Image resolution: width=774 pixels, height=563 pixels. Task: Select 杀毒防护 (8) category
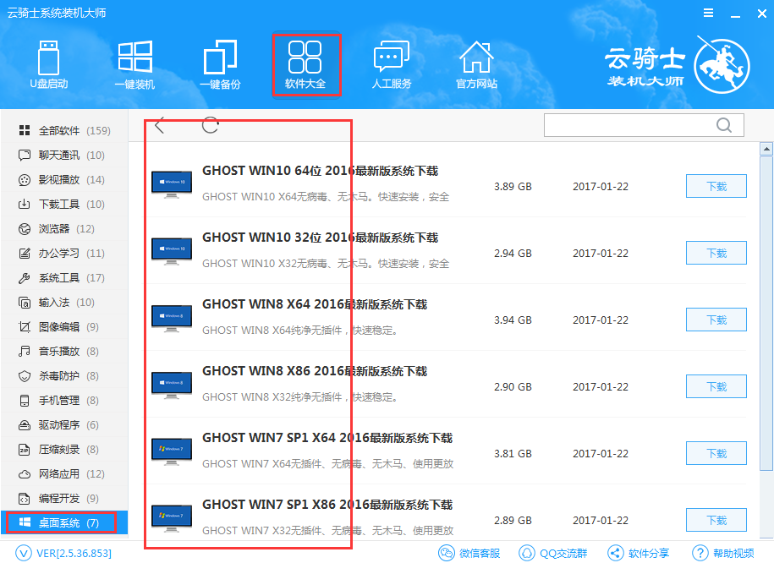(x=64, y=376)
